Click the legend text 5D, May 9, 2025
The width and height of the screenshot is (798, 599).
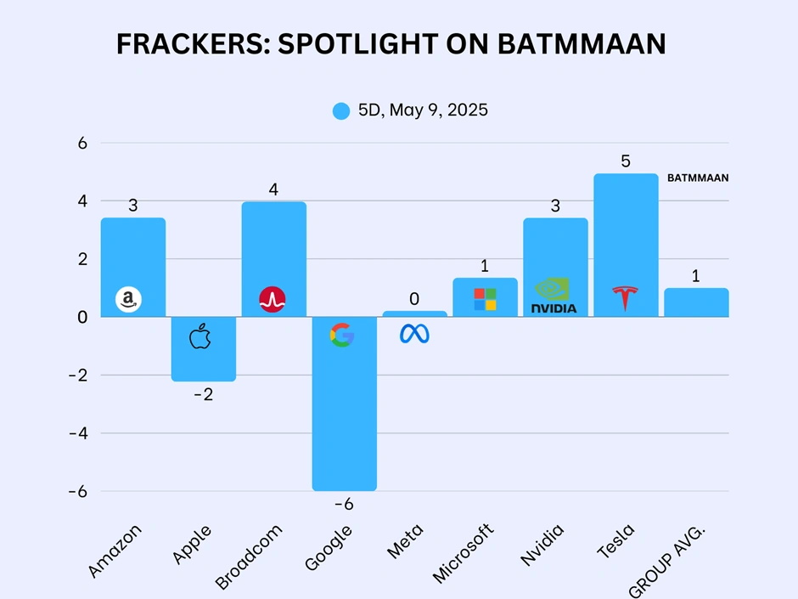click(423, 110)
